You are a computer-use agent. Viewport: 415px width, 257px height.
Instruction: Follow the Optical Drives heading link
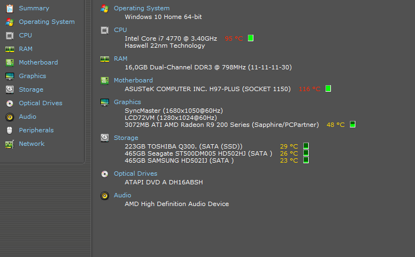[x=136, y=174]
